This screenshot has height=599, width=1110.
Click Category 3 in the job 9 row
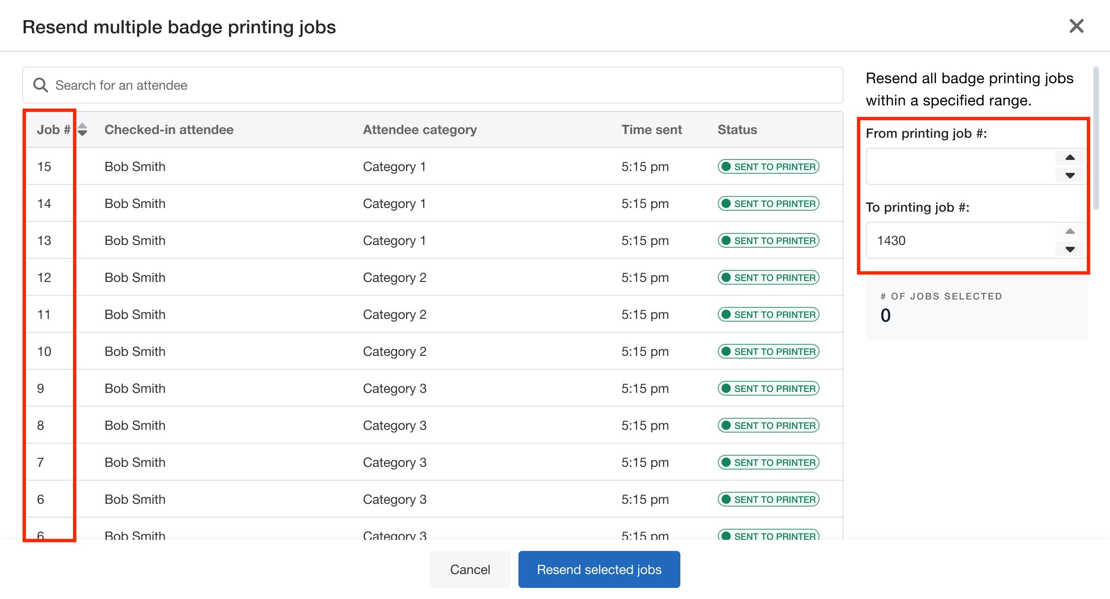pos(395,389)
